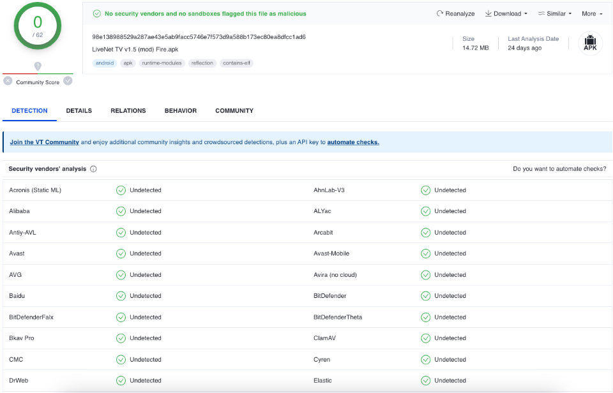
Task: Click the last analysis date 24 days ago
Action: click(x=525, y=48)
